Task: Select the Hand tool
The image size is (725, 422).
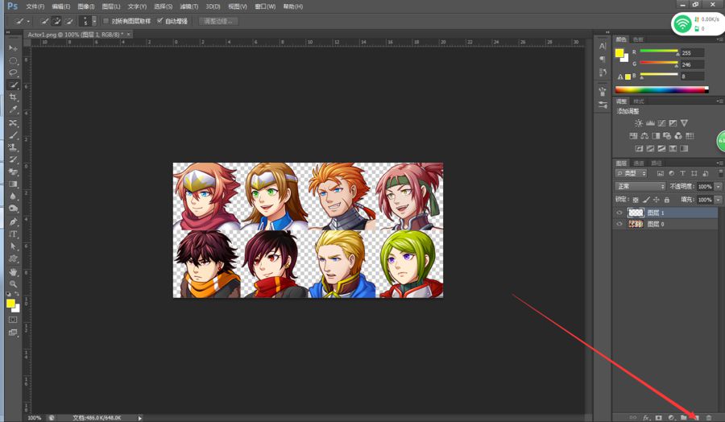Action: pyautogui.click(x=13, y=271)
